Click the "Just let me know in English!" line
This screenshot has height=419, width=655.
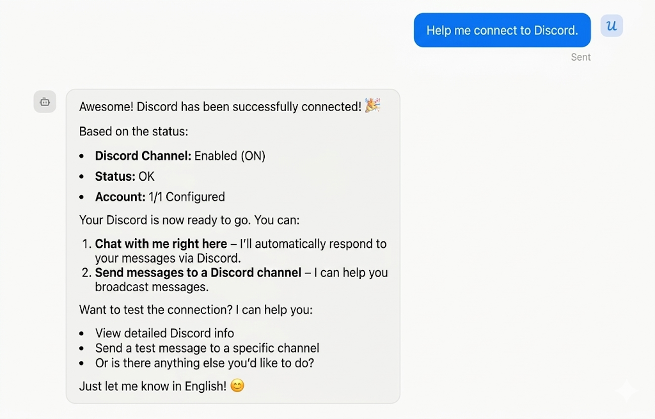click(153, 386)
